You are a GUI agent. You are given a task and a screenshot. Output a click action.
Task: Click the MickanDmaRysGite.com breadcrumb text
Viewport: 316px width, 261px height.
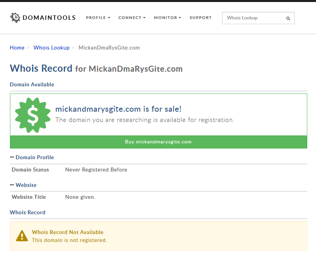[x=109, y=48]
